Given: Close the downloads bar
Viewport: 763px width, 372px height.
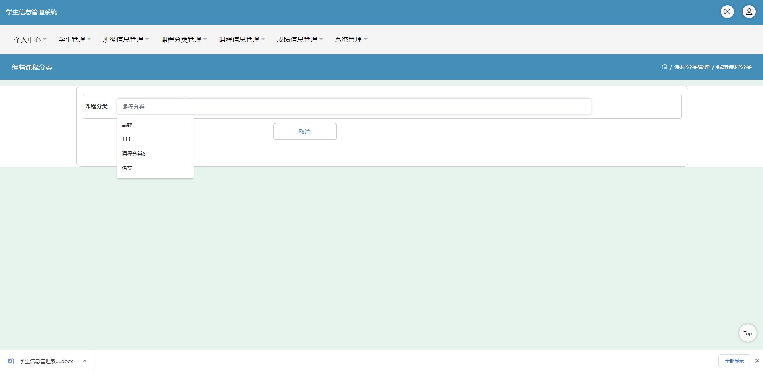Looking at the screenshot, I should [x=757, y=361].
